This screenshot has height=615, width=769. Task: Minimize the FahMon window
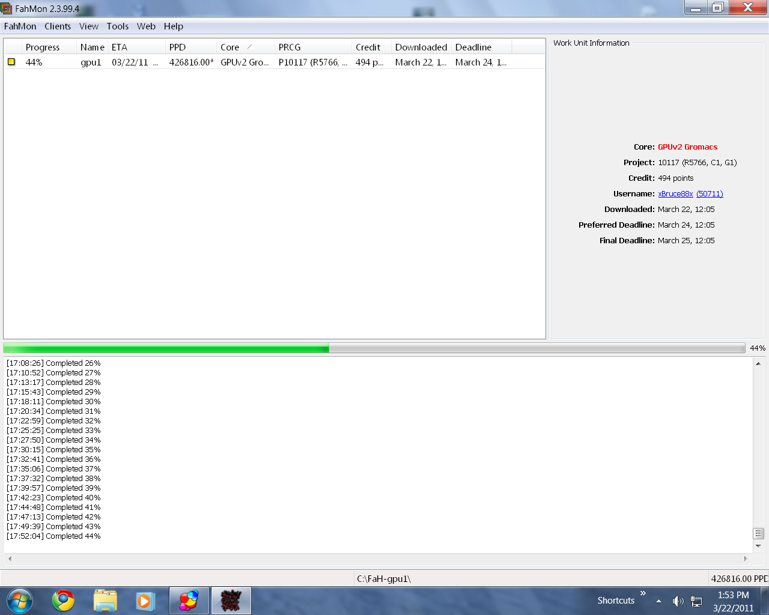click(696, 7)
